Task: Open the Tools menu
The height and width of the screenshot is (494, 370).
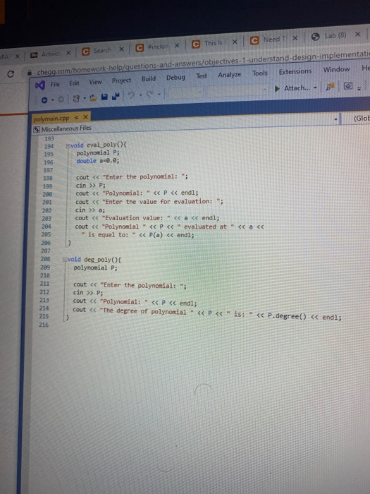Action: point(259,73)
